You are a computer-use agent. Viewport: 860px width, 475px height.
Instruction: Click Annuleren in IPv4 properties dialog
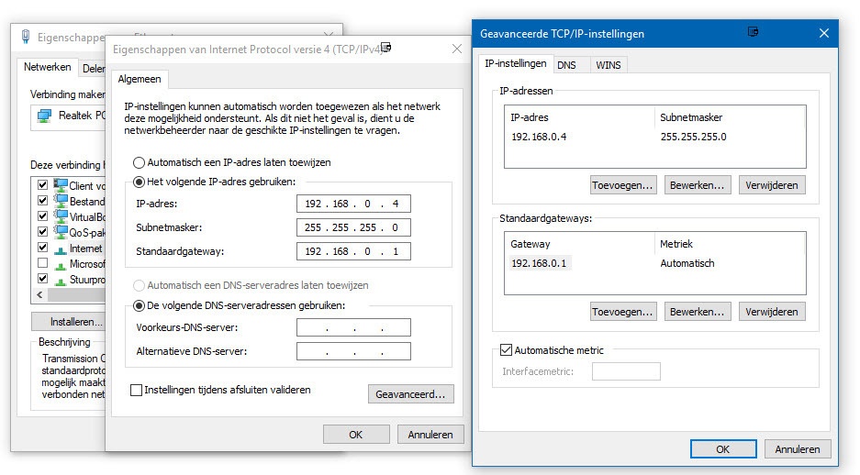(430, 435)
